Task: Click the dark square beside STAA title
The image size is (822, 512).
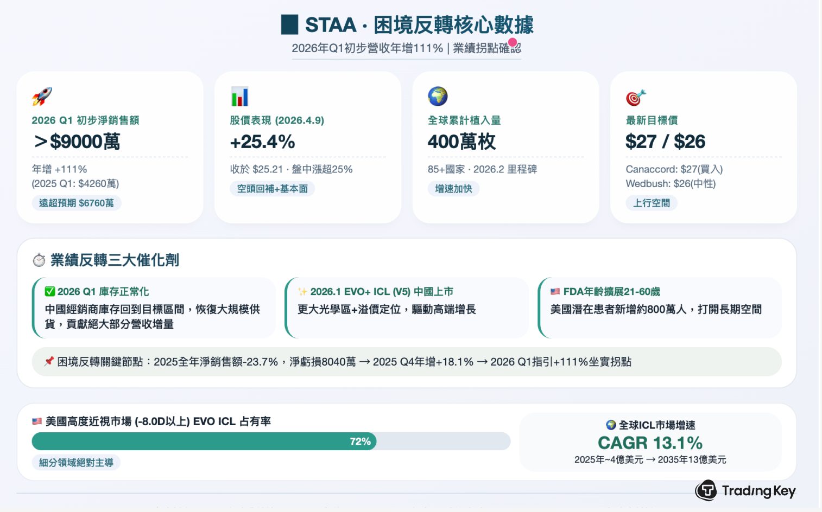Action: pyautogui.click(x=289, y=25)
